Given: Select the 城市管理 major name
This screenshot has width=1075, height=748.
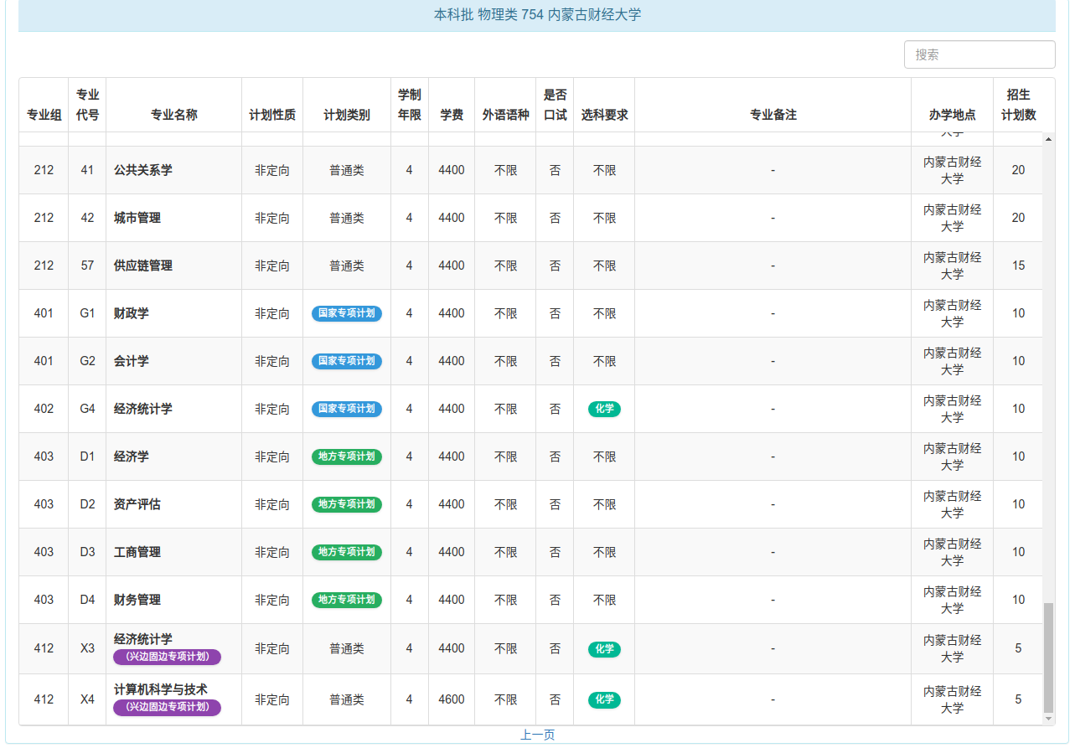Looking at the screenshot, I should click(137, 218).
